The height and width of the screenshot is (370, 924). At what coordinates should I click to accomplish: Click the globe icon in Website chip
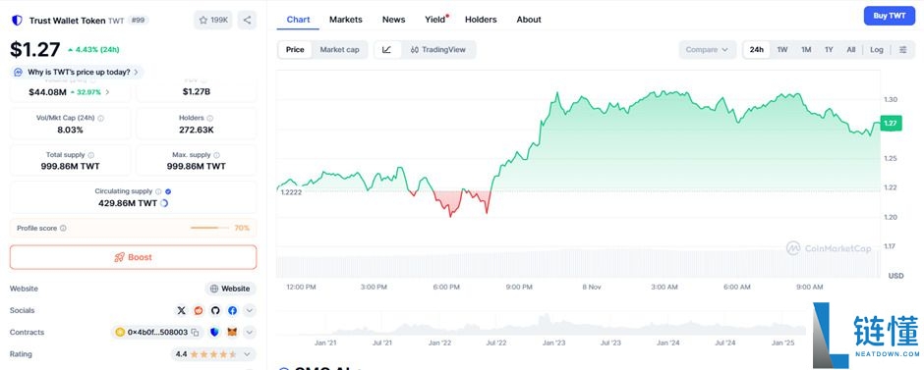pos(214,289)
